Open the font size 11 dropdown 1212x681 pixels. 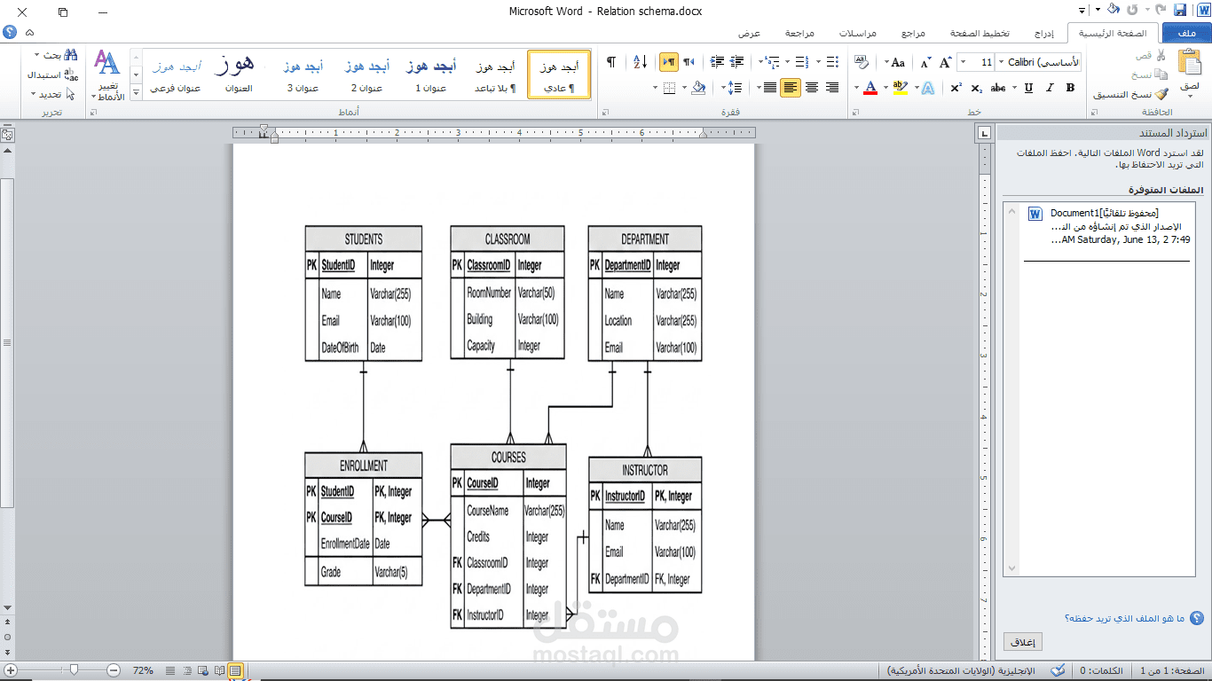point(964,63)
